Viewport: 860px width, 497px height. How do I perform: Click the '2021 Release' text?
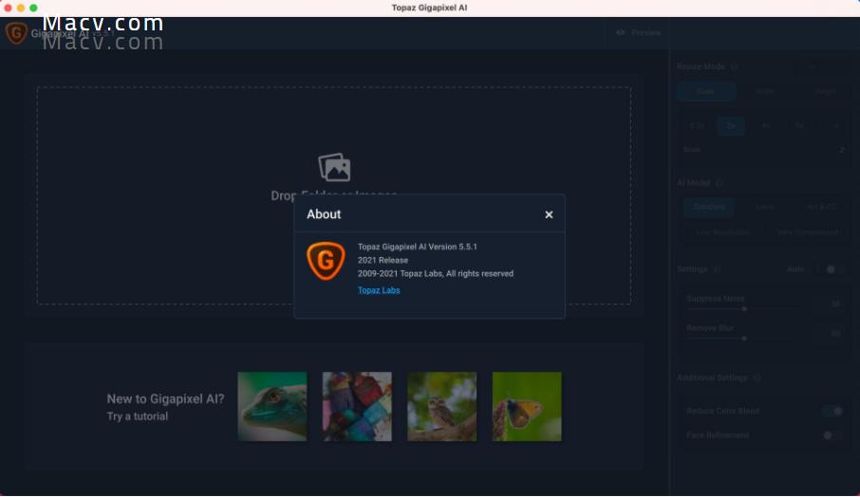383,260
